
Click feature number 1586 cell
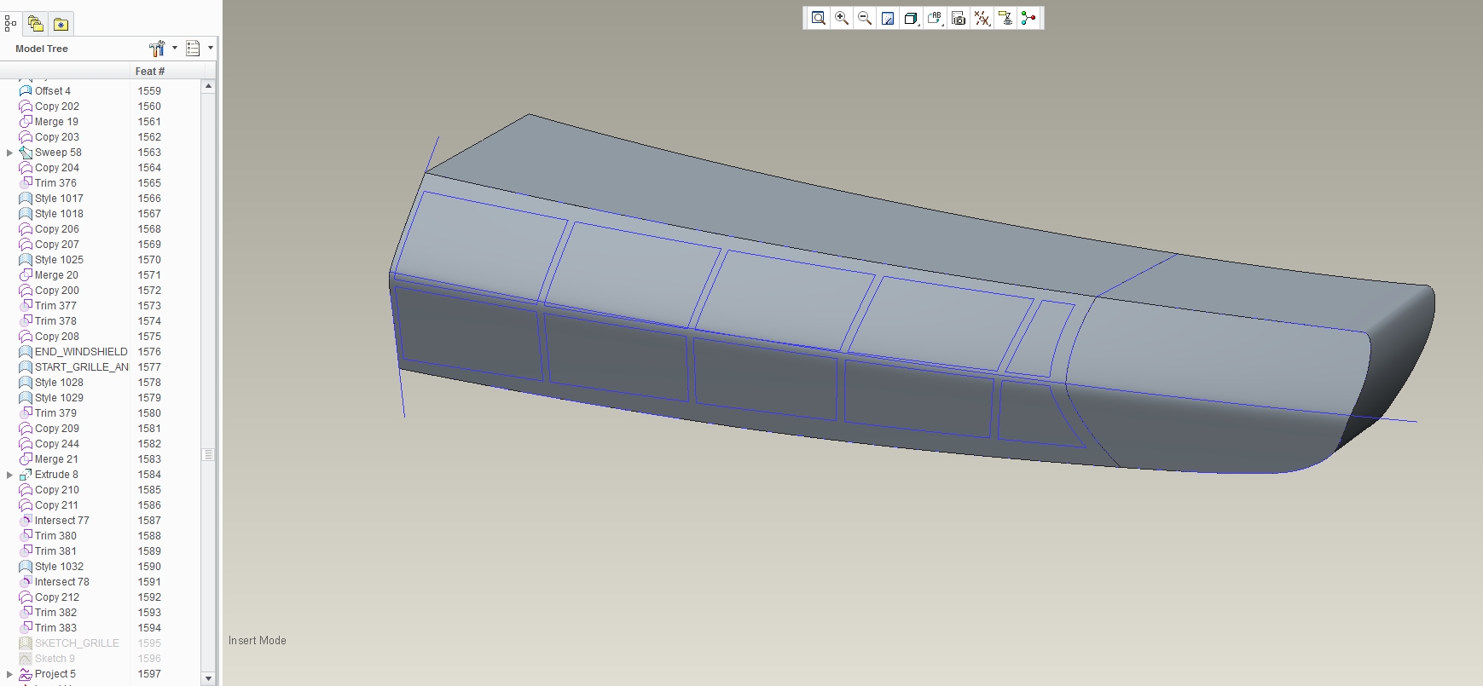149,505
